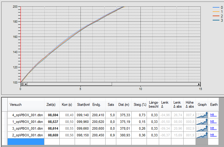Open the Earth link for 4_op\PBOX_001.dbn
The width and height of the screenshot is (224, 147).
coord(213,115)
